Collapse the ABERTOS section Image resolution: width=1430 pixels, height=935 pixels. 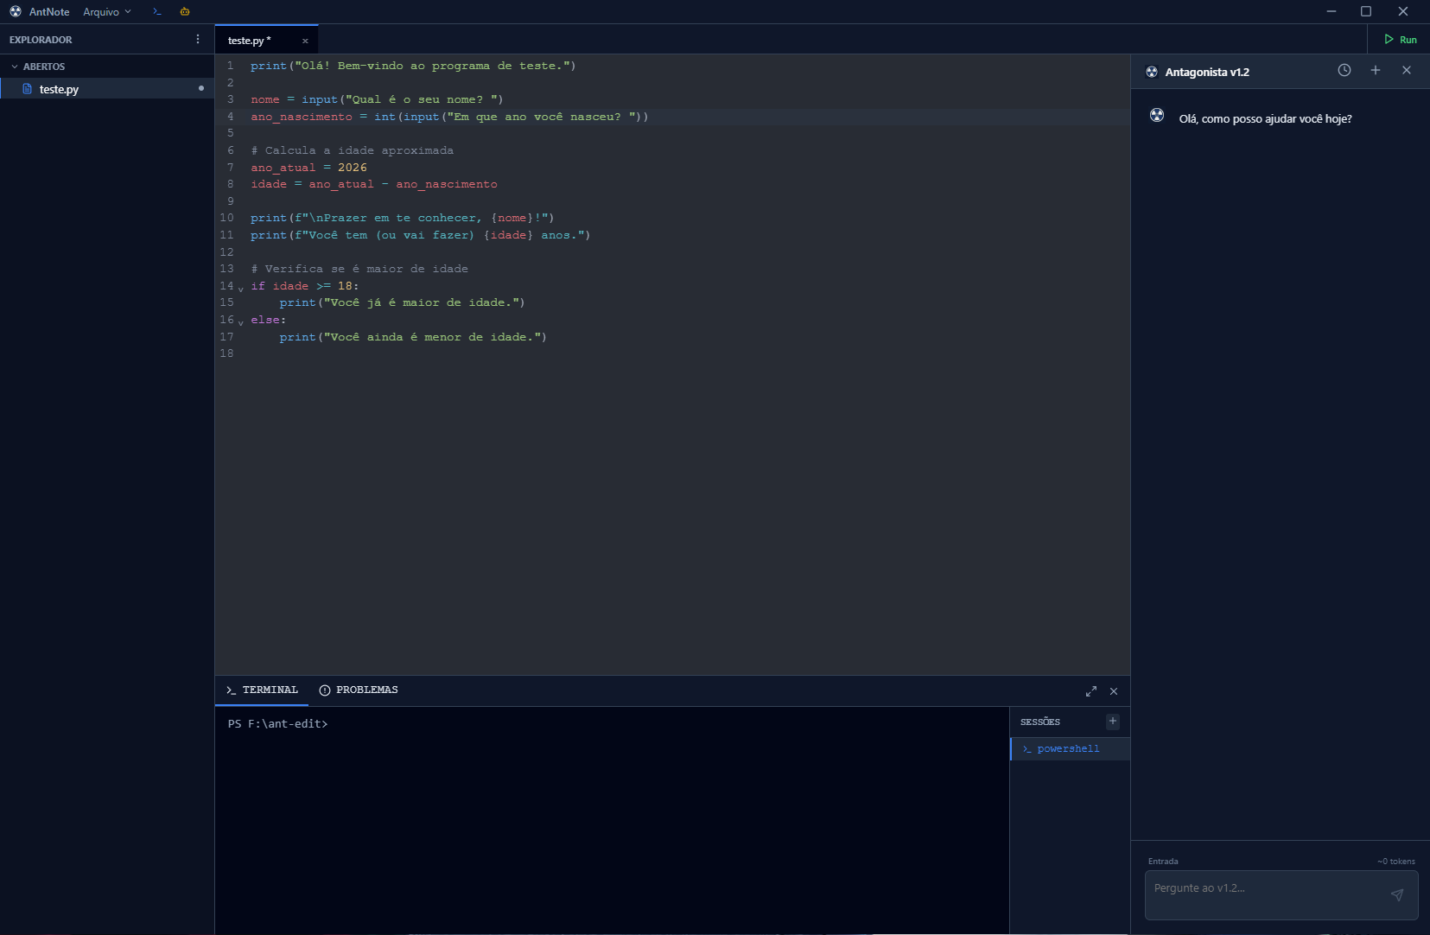click(x=14, y=66)
